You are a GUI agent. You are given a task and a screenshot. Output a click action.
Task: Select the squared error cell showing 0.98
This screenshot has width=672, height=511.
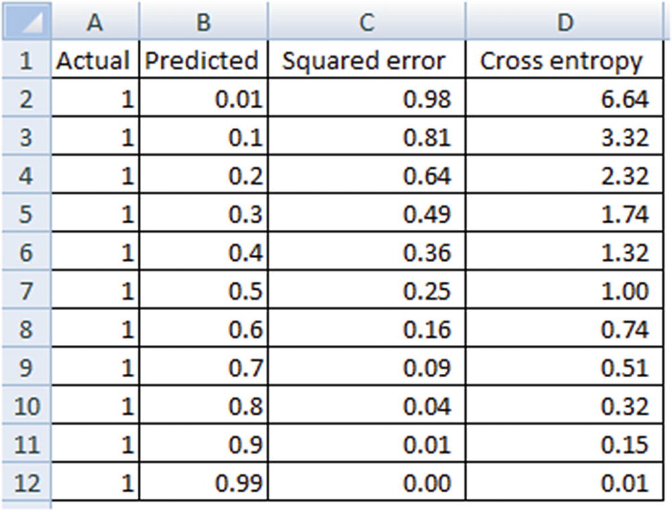366,100
